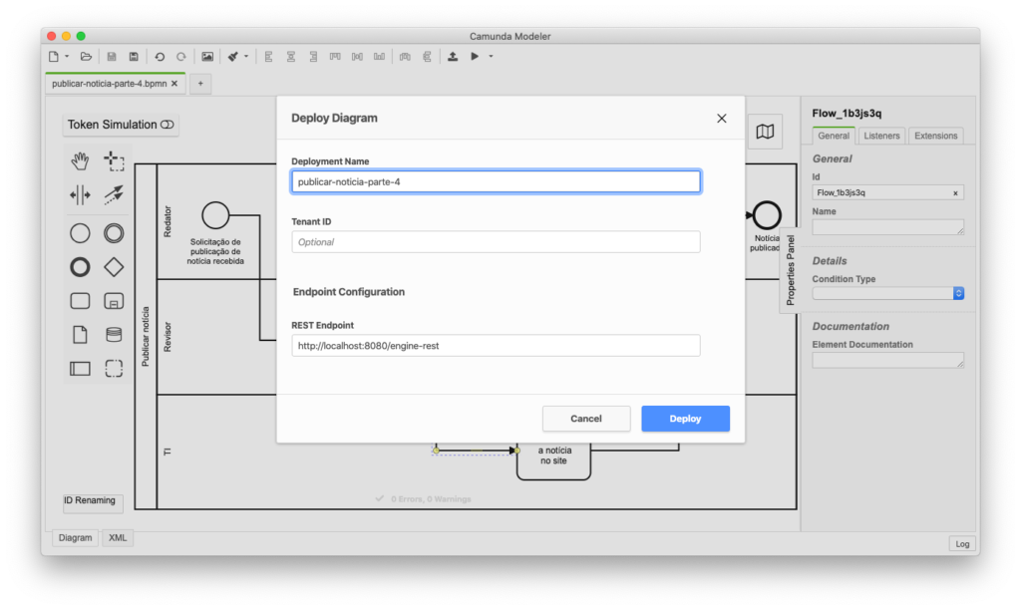This screenshot has width=1021, height=610.
Task: Redo the last action
Action: coord(181,57)
